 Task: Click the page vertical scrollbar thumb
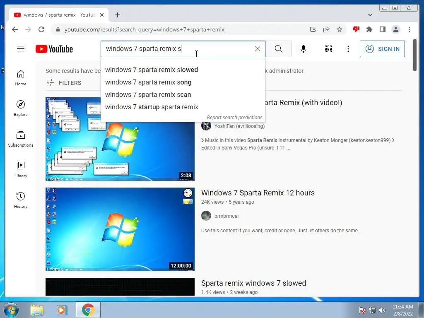(415, 55)
